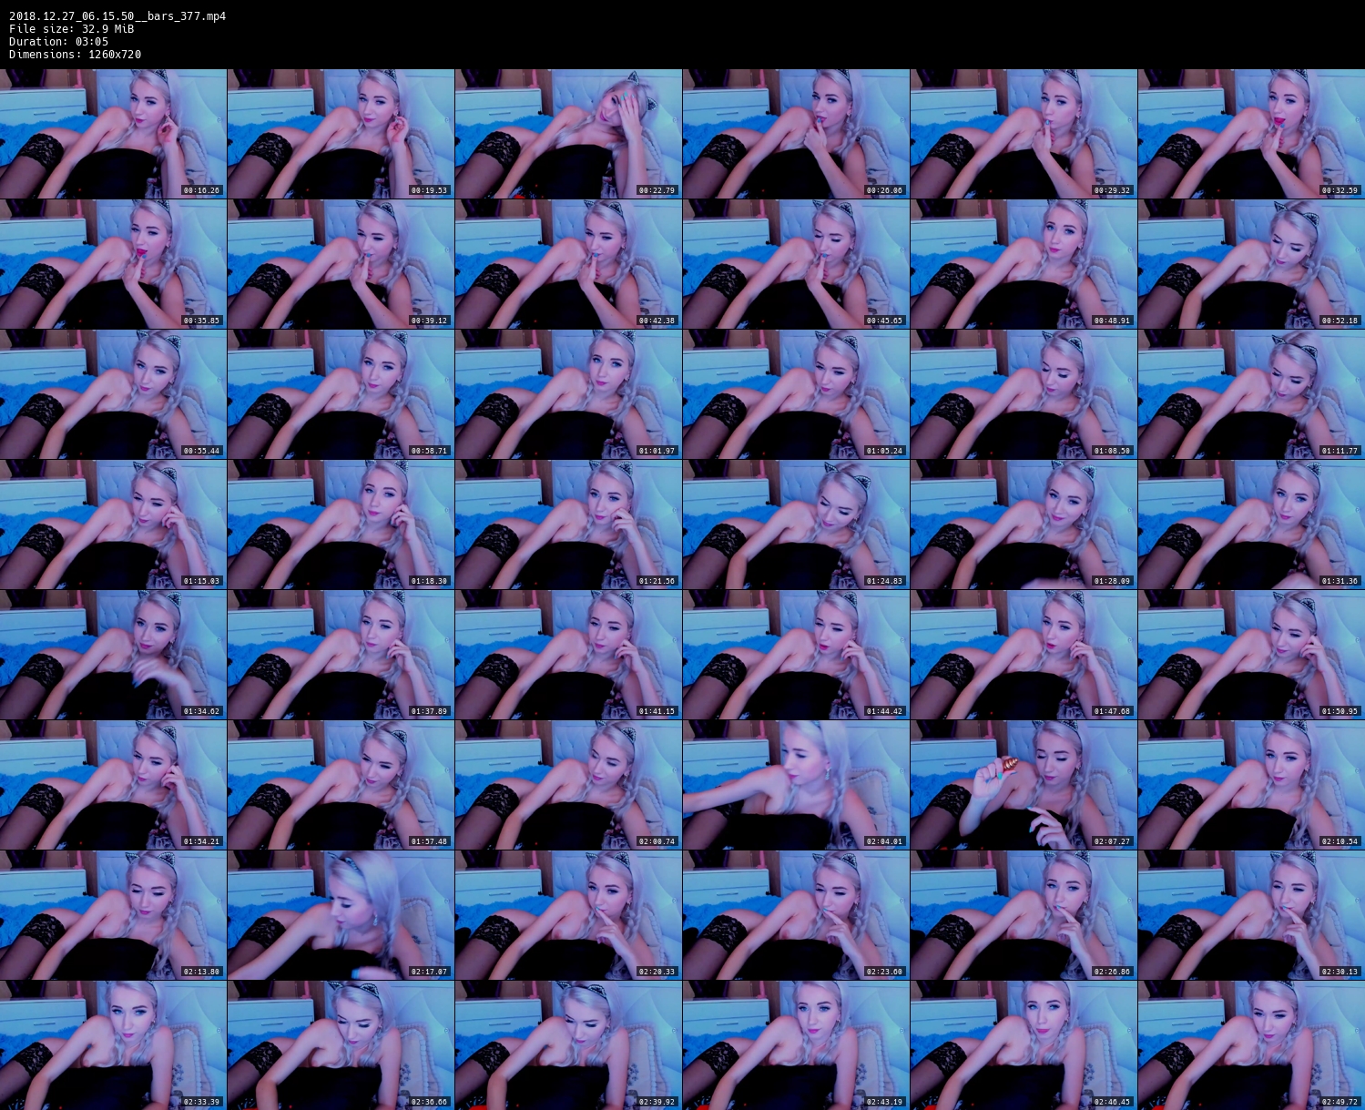Pick the thumbnail with timestamp 00:32.59
This screenshot has width=1365, height=1110.
click(1251, 134)
